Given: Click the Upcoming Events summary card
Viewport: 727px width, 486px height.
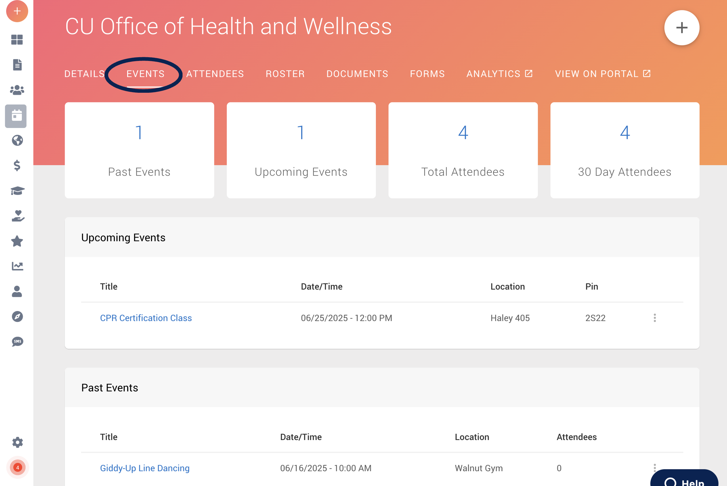Looking at the screenshot, I should pos(301,150).
